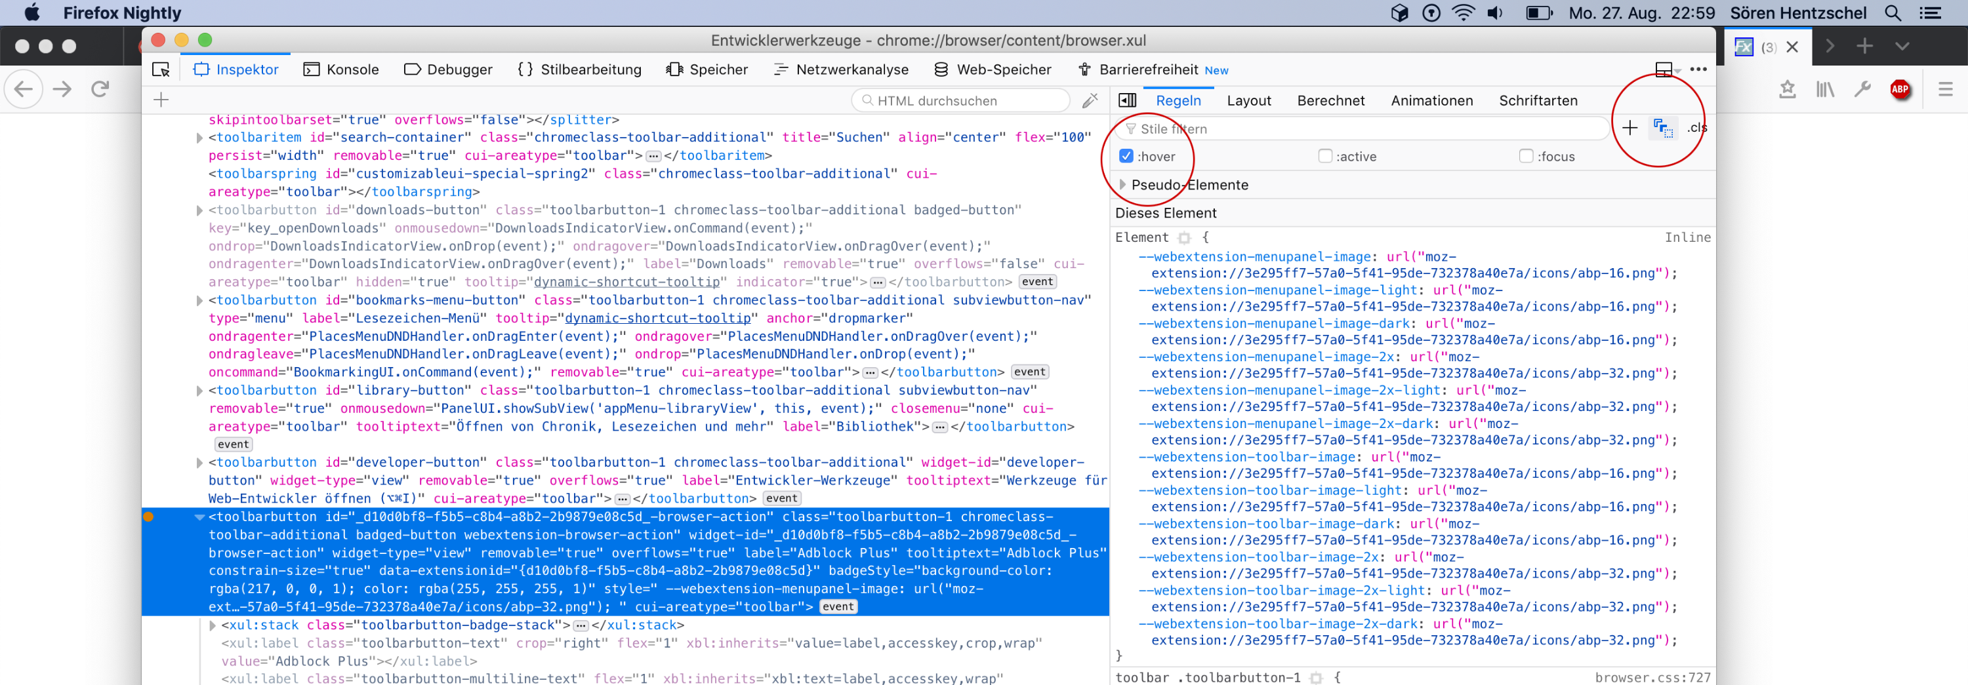Disable the :hover pseudo-class checkbox

(x=1126, y=157)
